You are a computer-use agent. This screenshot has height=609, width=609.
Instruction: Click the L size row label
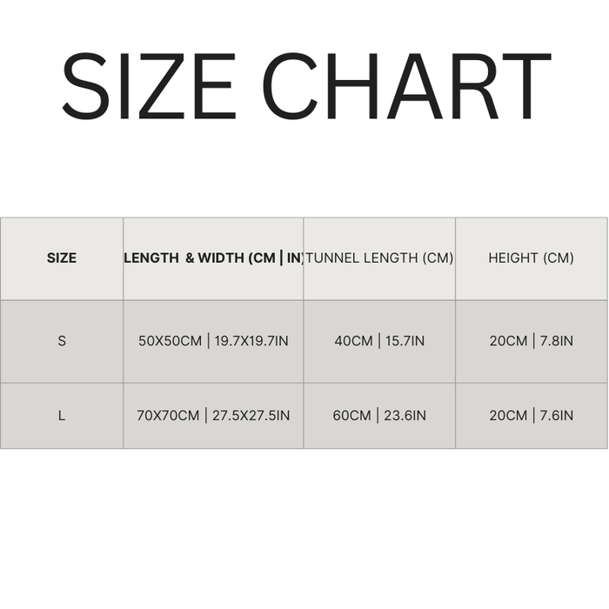click(62, 416)
